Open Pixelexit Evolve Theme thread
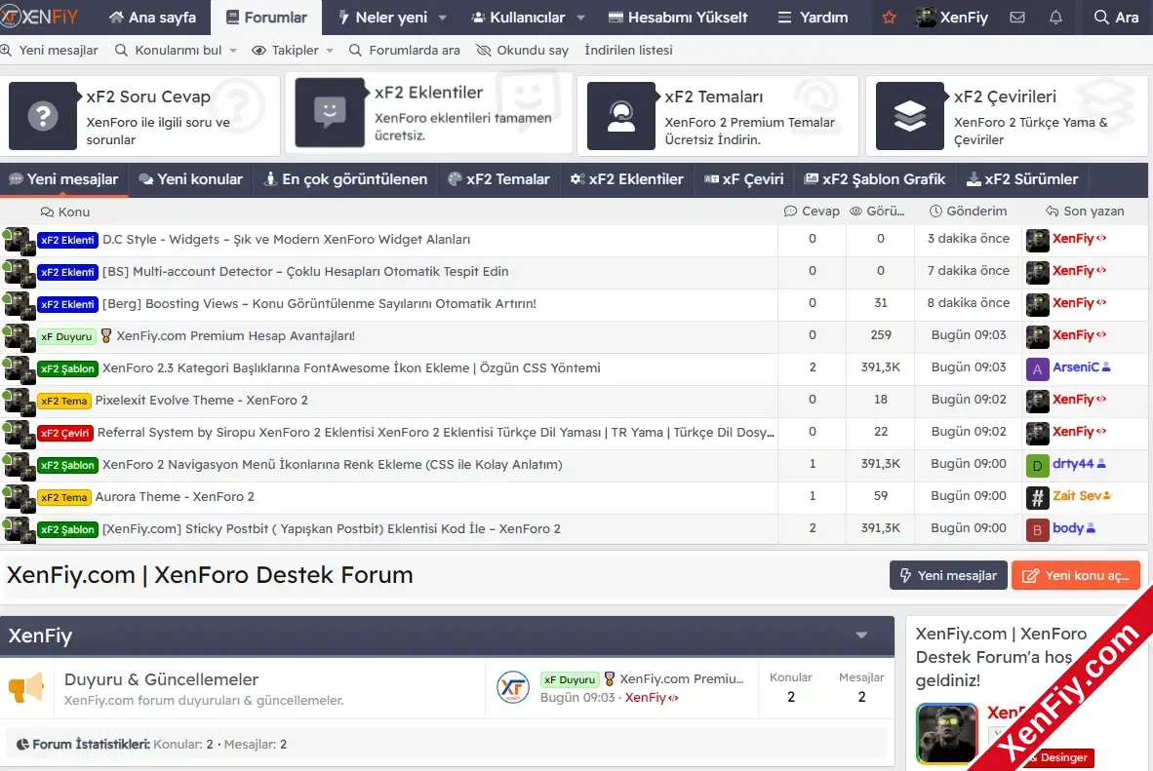The image size is (1153, 771). point(202,401)
